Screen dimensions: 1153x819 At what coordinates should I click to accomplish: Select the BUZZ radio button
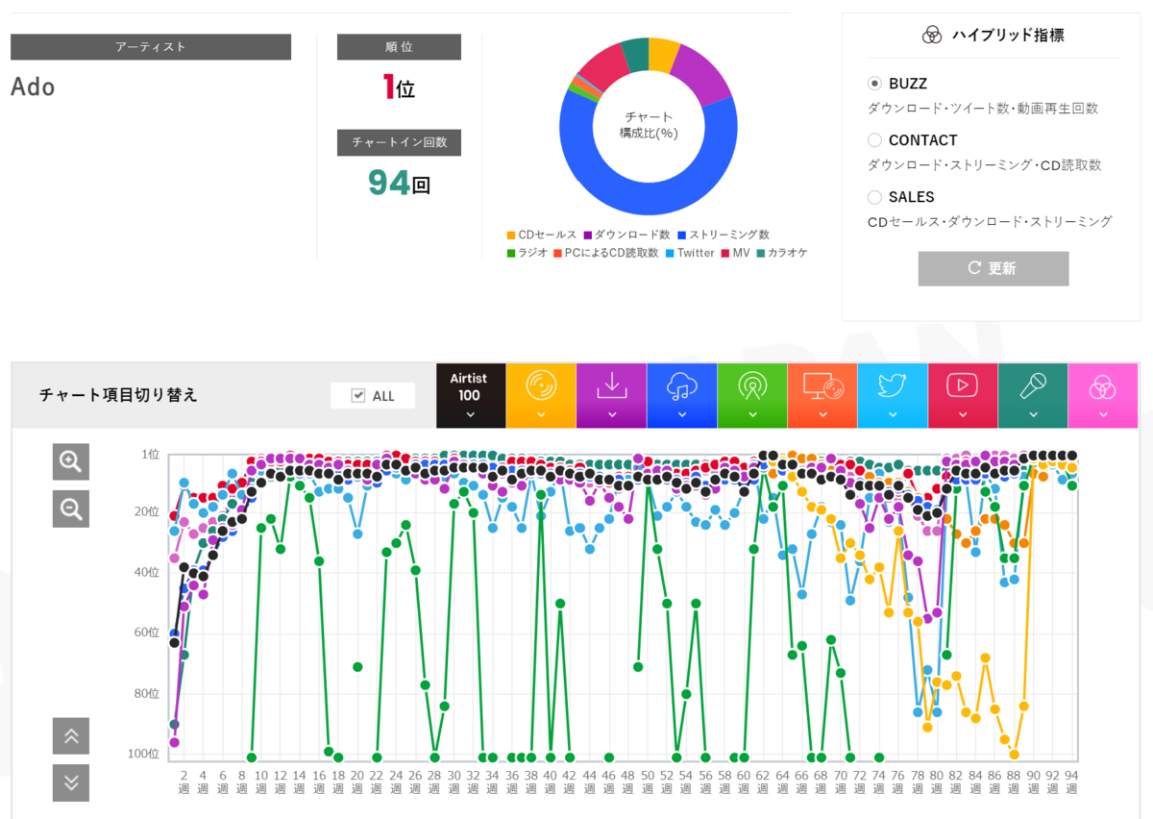[x=874, y=84]
